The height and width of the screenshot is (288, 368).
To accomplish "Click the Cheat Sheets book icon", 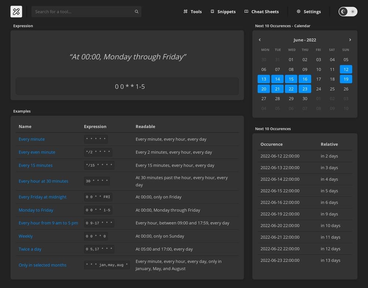I will click(x=246, y=12).
